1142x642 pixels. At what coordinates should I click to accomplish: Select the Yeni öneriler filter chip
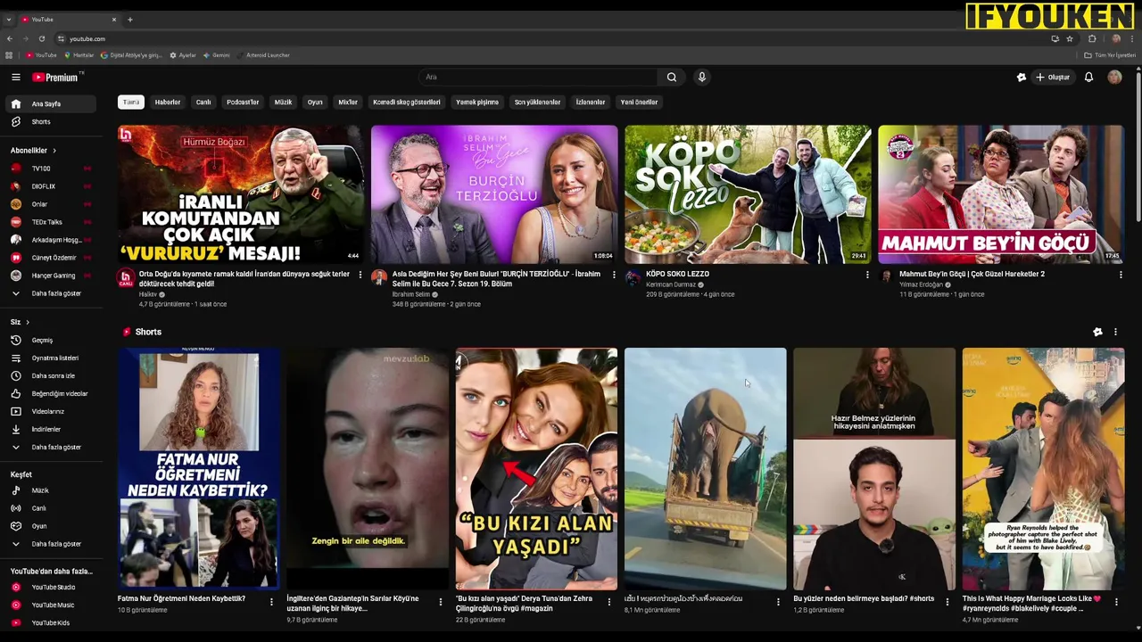(639, 102)
